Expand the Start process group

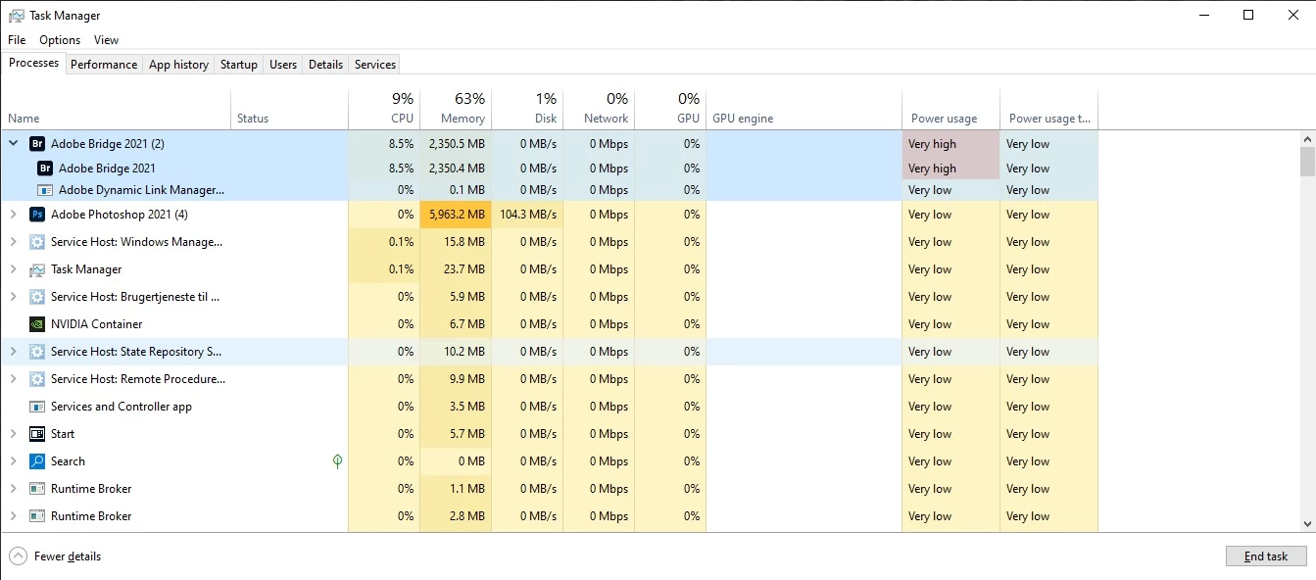(14, 433)
